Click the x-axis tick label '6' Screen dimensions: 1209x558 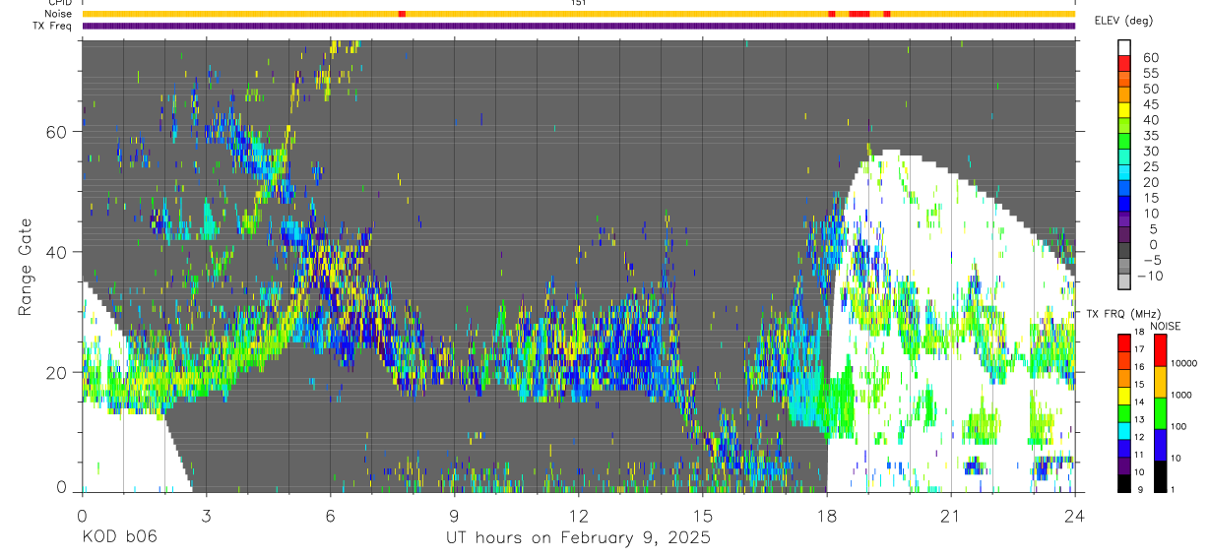pyautogui.click(x=331, y=516)
